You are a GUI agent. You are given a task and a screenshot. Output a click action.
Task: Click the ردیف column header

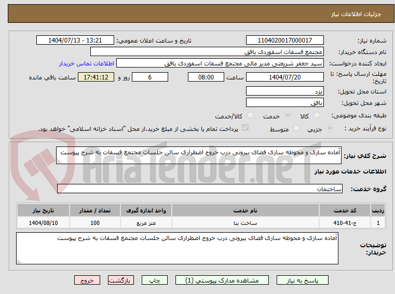tap(378, 210)
